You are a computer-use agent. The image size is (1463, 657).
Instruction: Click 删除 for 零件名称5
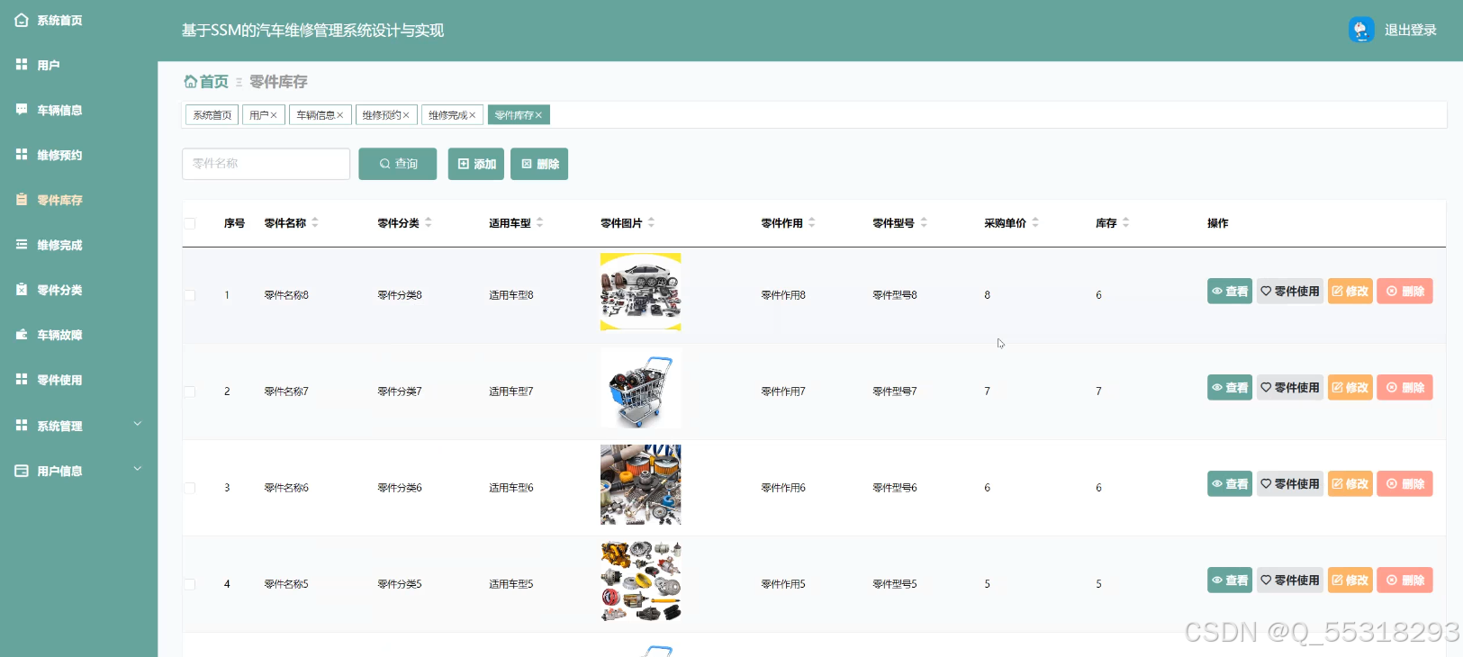pos(1404,580)
